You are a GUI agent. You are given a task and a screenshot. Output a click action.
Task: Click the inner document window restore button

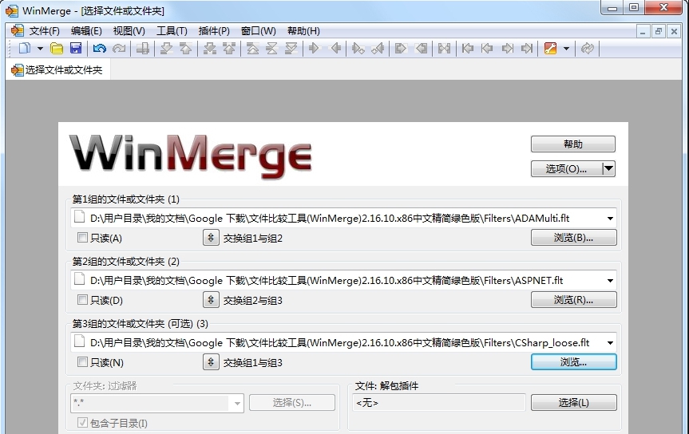click(658, 31)
